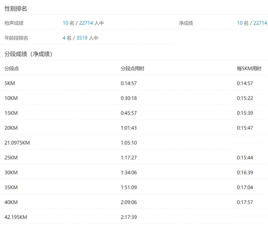Click the half marathon split time 1:05:10
The height and width of the screenshot is (226, 268).
[129, 143]
